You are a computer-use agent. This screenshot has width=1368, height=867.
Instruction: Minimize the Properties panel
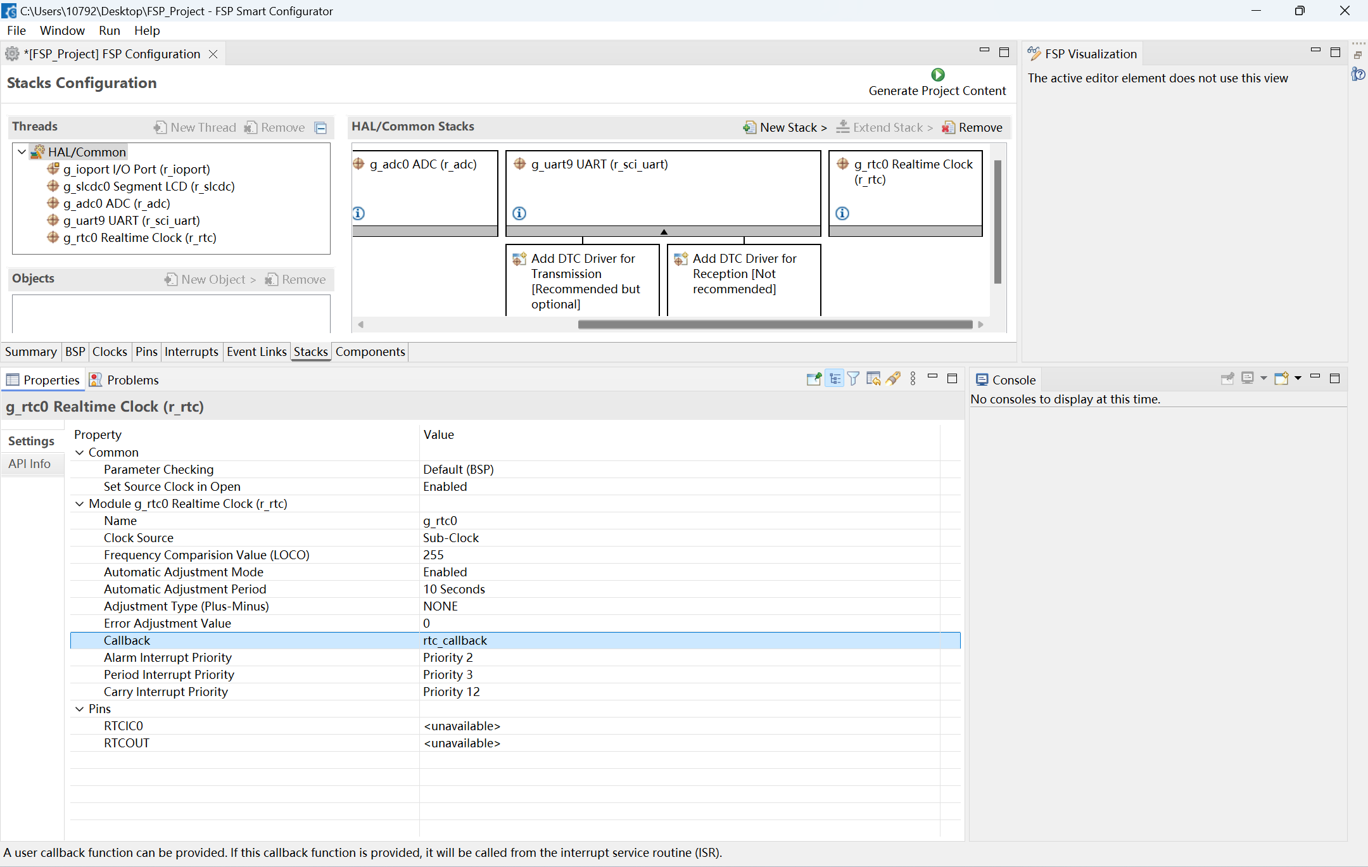click(x=932, y=377)
